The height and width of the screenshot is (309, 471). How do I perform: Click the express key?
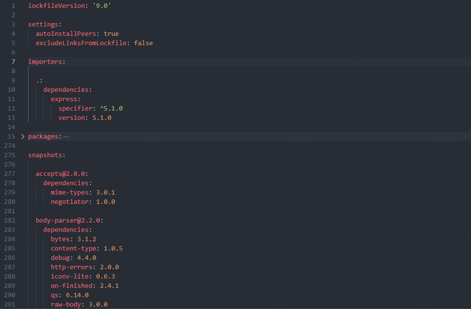click(64, 99)
